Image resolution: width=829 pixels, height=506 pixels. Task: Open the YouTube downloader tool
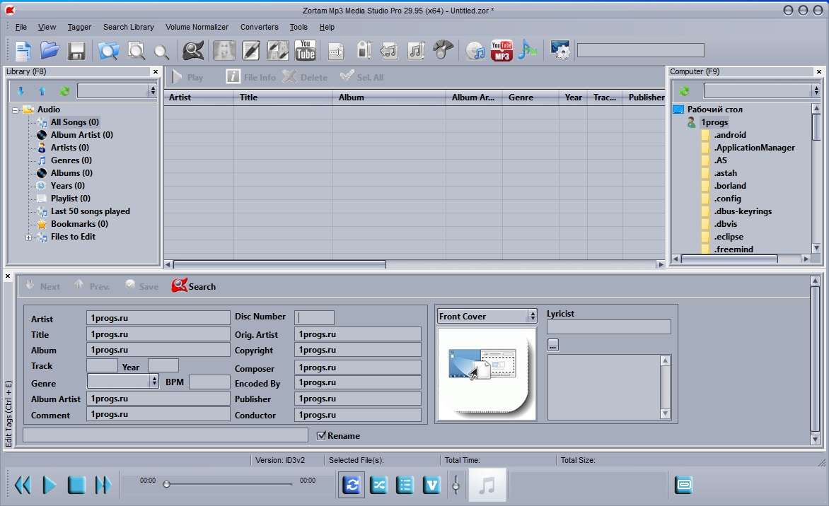click(305, 49)
